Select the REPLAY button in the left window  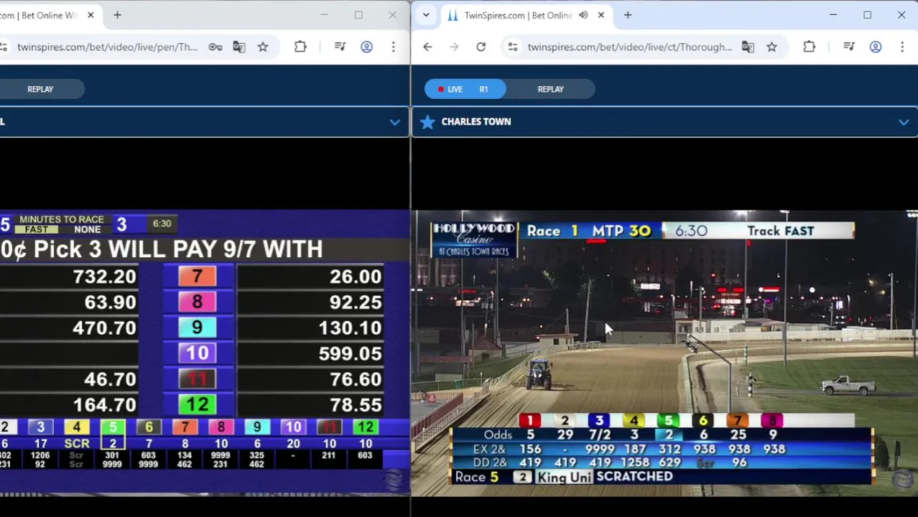(x=40, y=89)
